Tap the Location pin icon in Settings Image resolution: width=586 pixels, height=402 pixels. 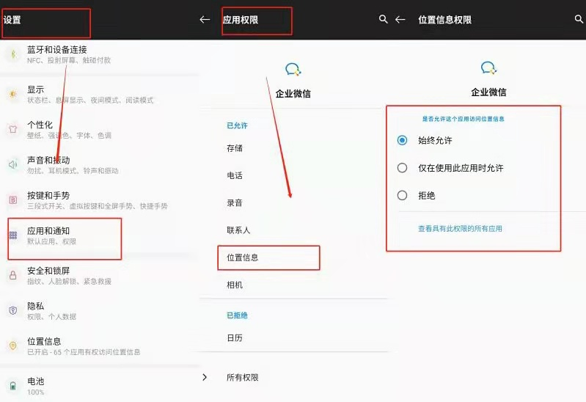pyautogui.click(x=13, y=346)
